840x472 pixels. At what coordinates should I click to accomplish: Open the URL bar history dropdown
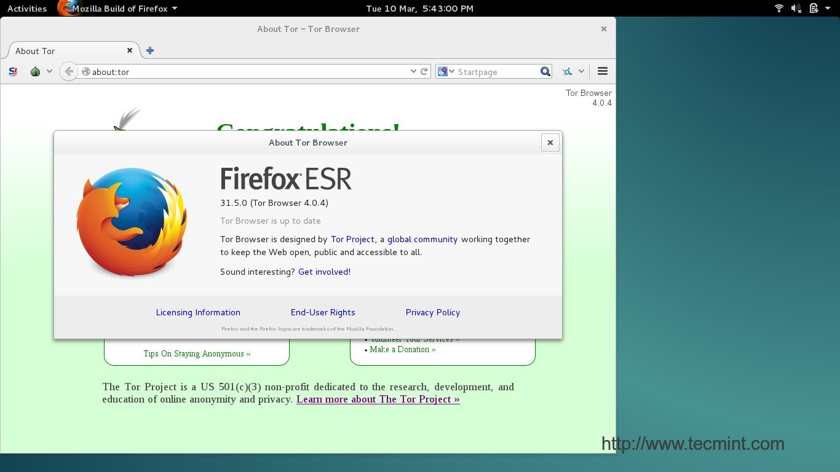[413, 72]
